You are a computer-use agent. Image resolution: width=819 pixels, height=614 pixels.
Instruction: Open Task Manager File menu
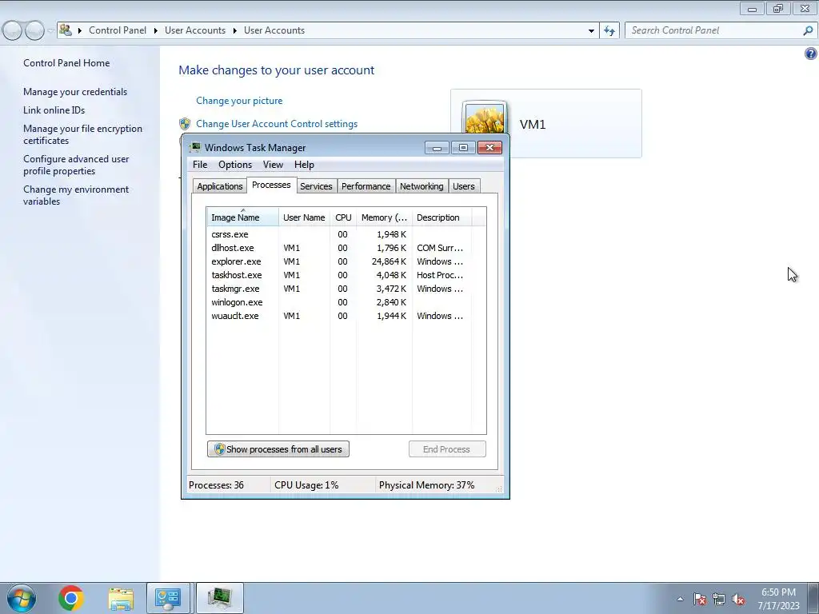[x=200, y=165]
